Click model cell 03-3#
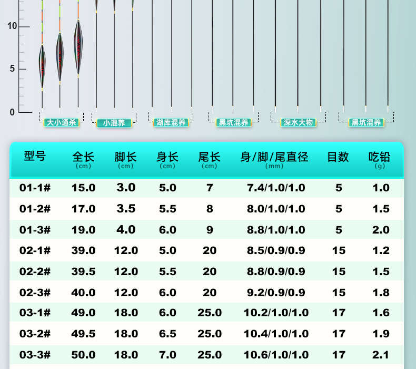 [35, 355]
